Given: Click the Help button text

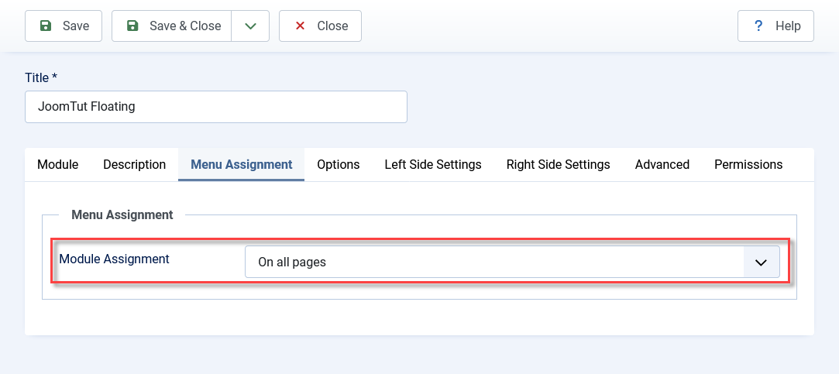Looking at the screenshot, I should point(788,26).
